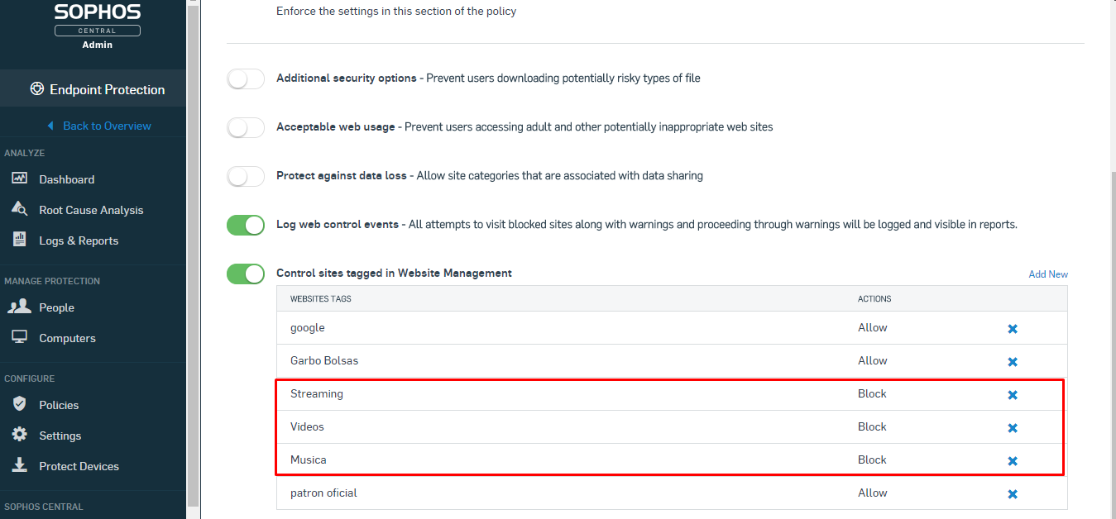
Task: Enable Additional security options toggle
Action: coord(245,79)
